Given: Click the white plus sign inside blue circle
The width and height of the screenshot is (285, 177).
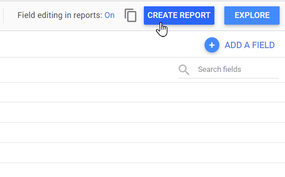Looking at the screenshot, I should pos(212,45).
